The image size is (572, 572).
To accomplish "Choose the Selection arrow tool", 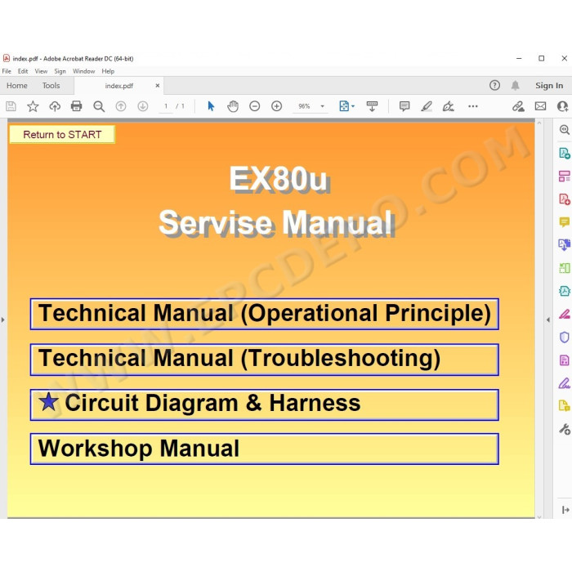I will pyautogui.click(x=211, y=106).
